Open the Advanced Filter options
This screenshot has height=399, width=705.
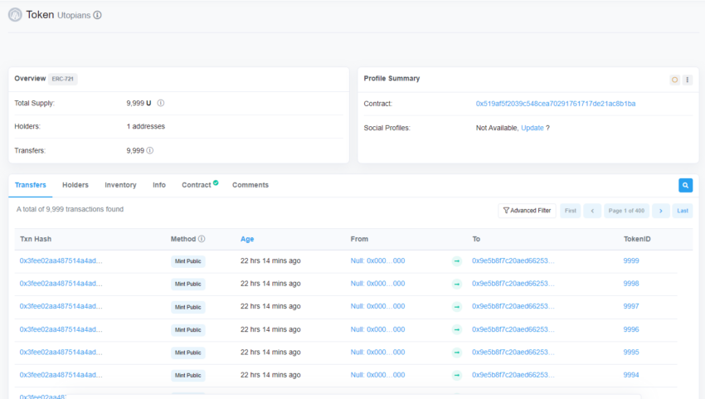(527, 211)
